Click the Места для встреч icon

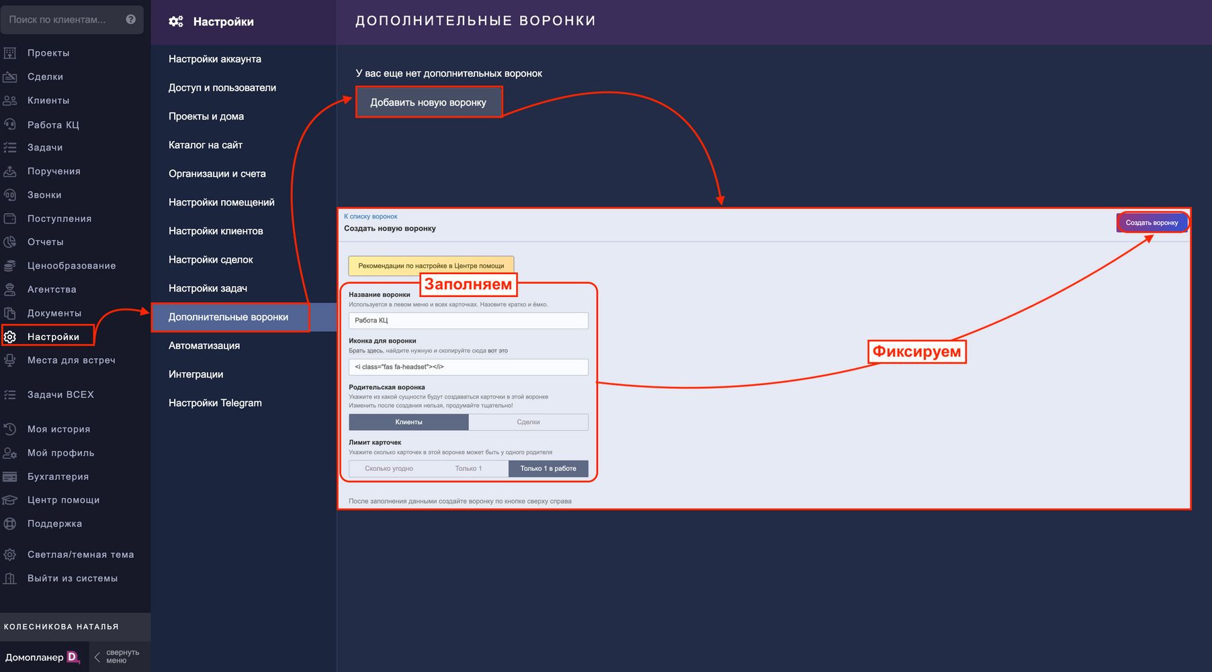tap(10, 360)
